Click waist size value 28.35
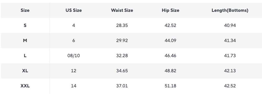Image resolution: width=262 pixels, height=94 pixels. 122,26
